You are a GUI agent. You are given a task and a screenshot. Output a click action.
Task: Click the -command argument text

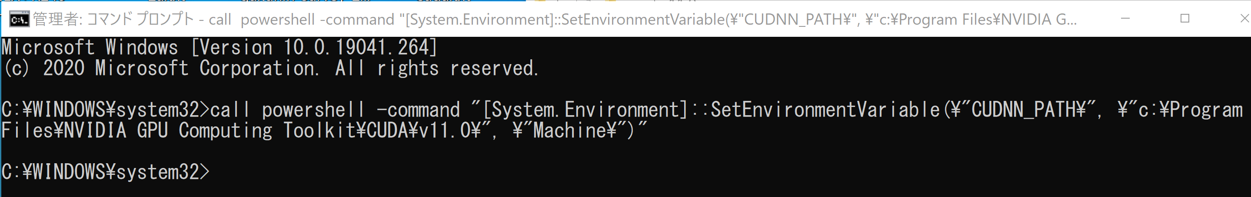[418, 110]
